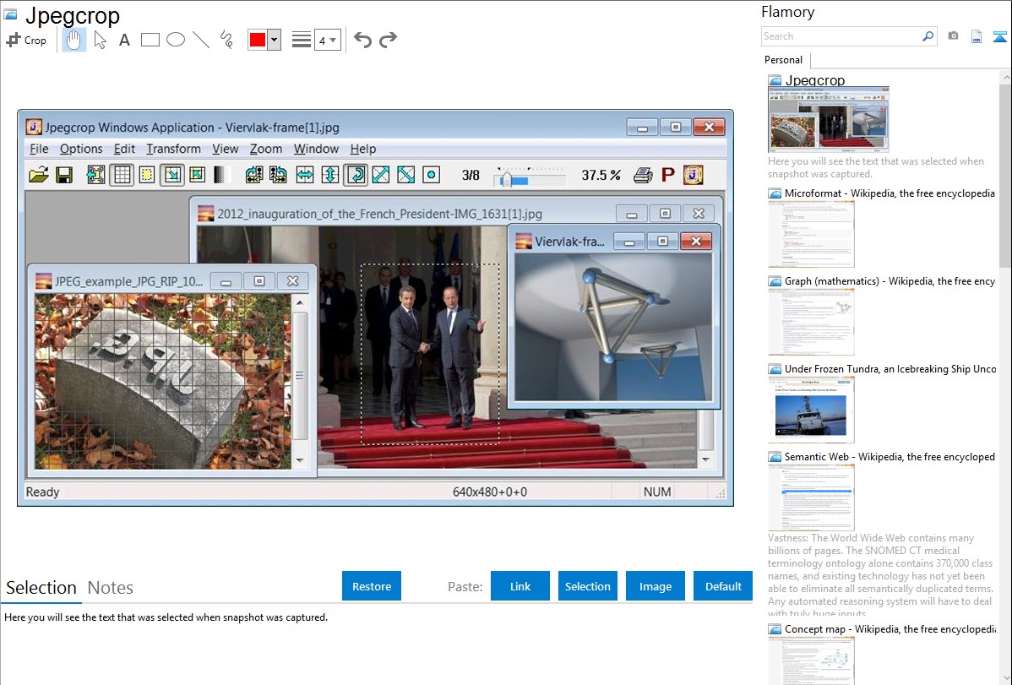Pick the ellipse drawing tool
The image size is (1012, 685).
pyautogui.click(x=176, y=40)
